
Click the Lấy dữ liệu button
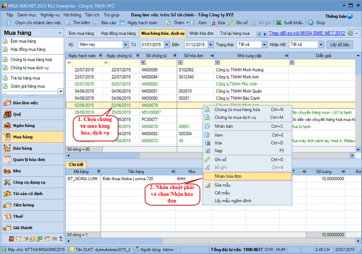pos(340,45)
